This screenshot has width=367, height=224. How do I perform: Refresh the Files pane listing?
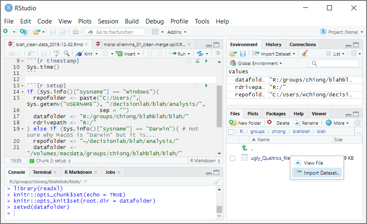click(357, 123)
